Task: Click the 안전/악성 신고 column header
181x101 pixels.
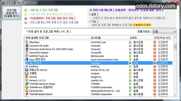Action: pyautogui.click(x=163, y=38)
